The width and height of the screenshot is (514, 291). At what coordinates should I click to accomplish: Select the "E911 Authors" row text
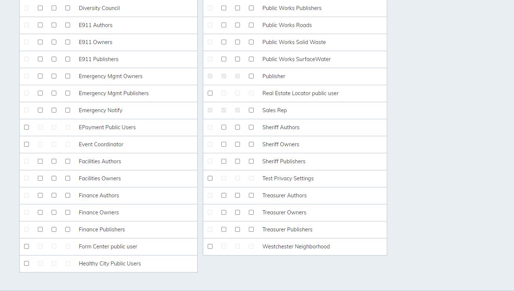coord(95,25)
